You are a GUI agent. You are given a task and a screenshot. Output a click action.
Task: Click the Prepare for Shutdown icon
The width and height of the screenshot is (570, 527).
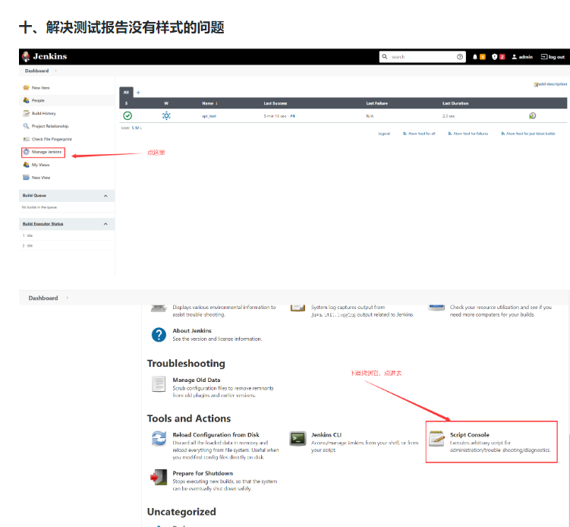pyautogui.click(x=159, y=477)
